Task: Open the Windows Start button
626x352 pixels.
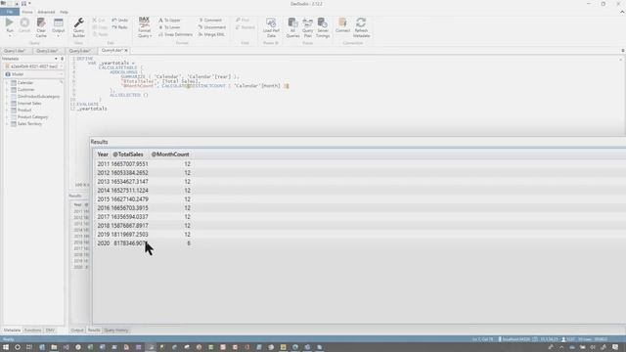Action: (6, 347)
